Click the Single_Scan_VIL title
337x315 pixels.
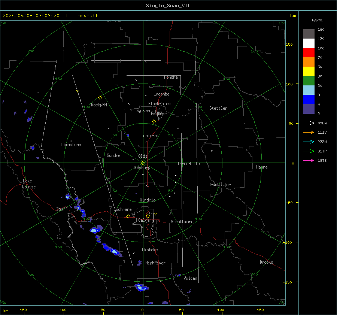point(168,6)
